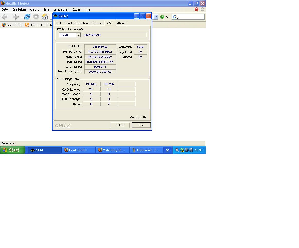Close the CPU-Z window
299x248 pixels.
point(148,16)
